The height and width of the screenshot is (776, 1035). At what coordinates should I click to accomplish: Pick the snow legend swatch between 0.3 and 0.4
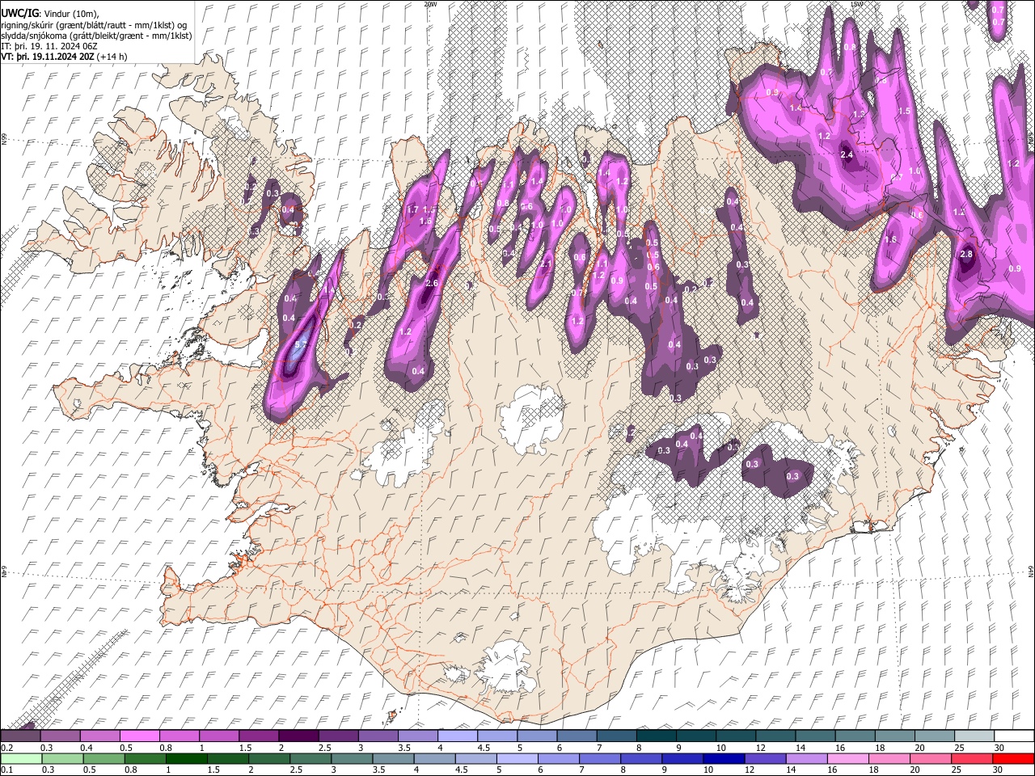[61, 736]
